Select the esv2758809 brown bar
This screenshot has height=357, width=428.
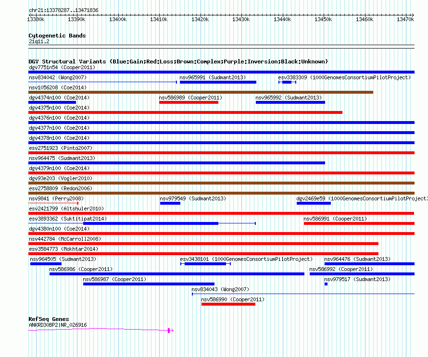(221, 193)
